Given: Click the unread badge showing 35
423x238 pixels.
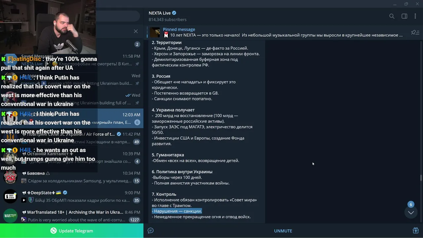Looking at the screenshot, I should [136, 200].
